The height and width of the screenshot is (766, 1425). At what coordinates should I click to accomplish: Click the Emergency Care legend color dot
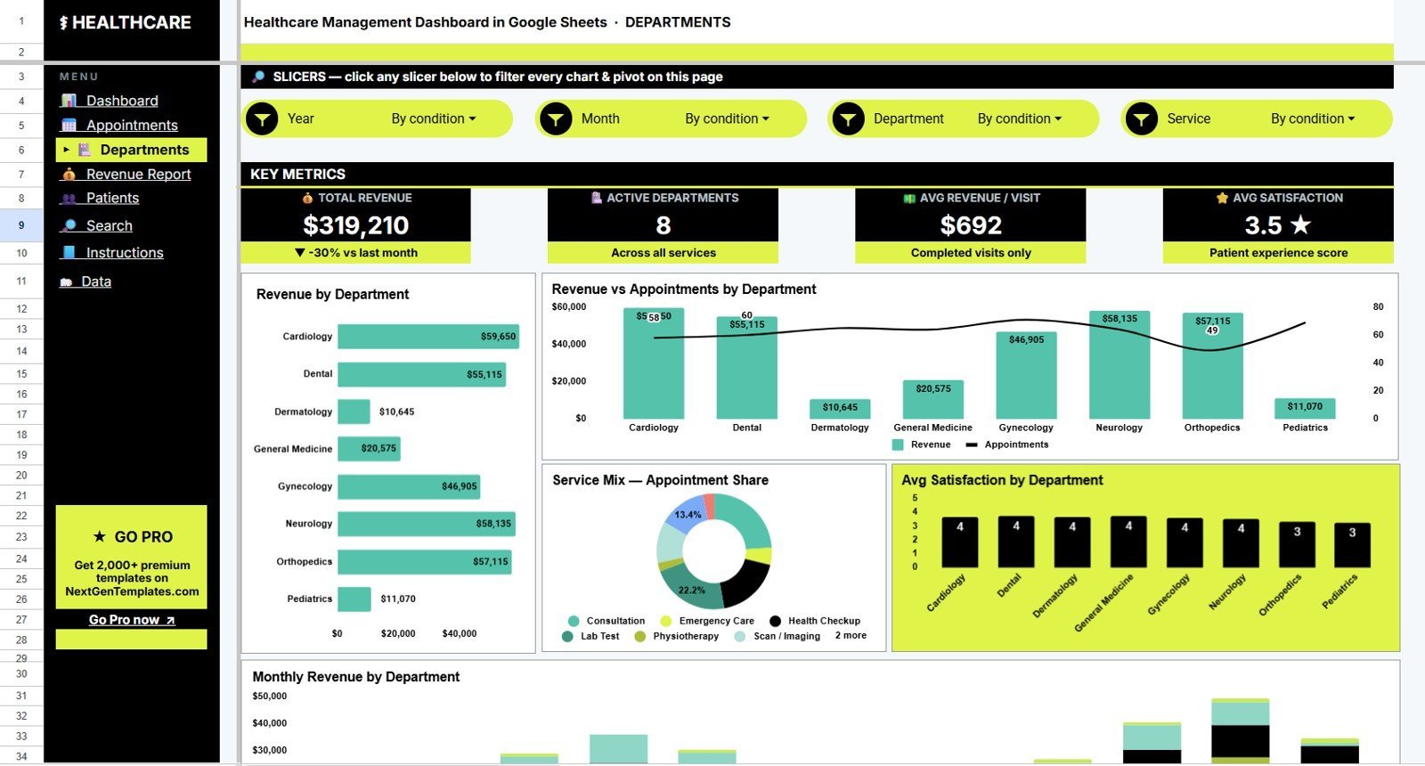(x=665, y=621)
